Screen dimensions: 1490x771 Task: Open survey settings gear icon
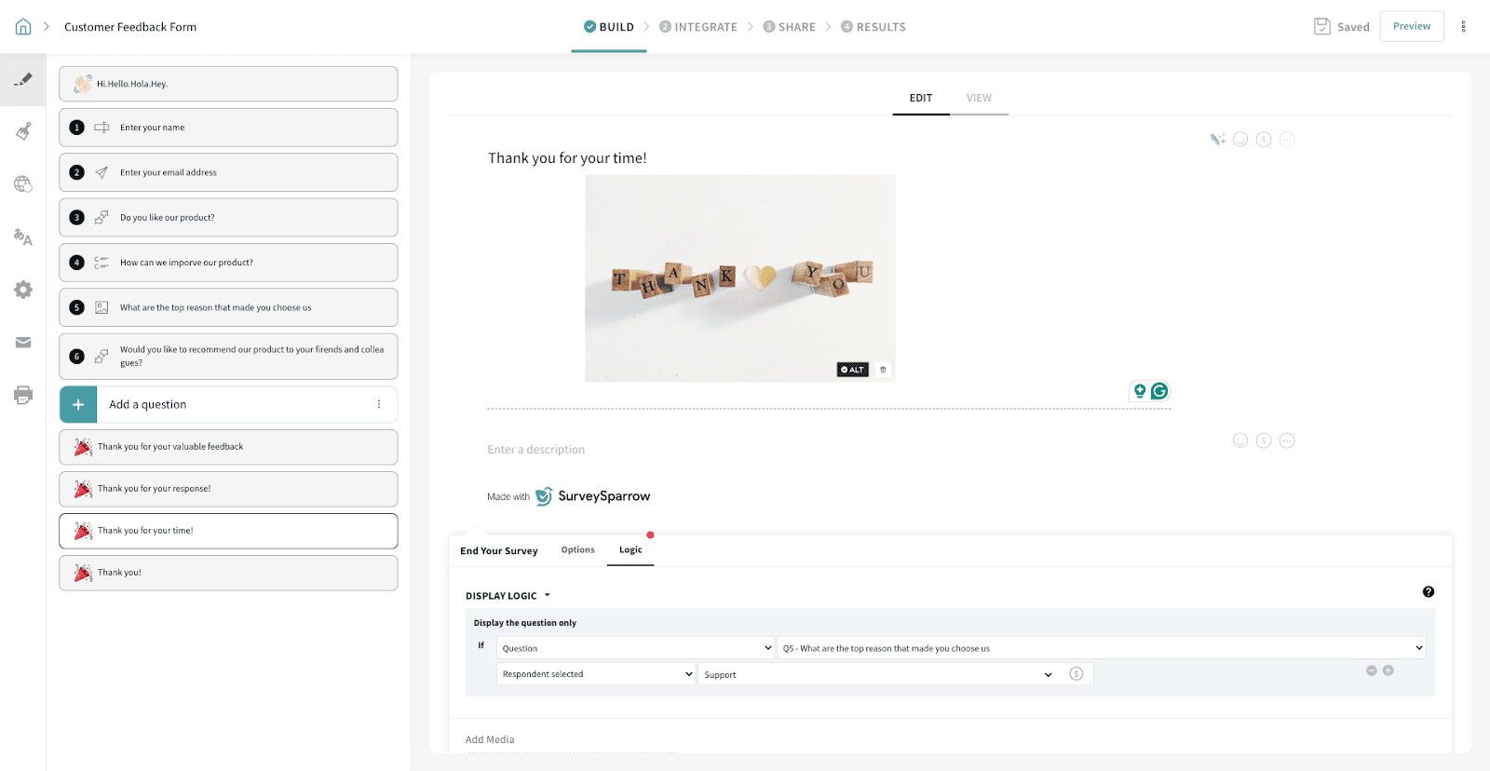(23, 290)
